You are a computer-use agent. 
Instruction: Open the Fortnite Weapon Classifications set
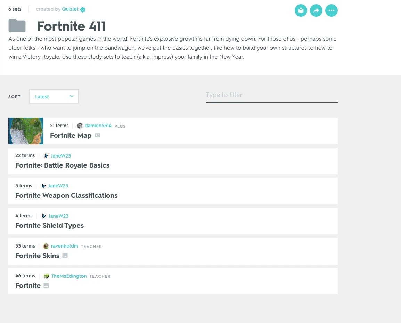(x=66, y=195)
